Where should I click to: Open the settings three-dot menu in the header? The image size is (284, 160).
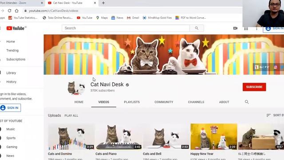(256, 28)
